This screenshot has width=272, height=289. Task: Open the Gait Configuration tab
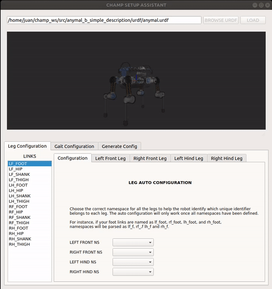coord(74,146)
